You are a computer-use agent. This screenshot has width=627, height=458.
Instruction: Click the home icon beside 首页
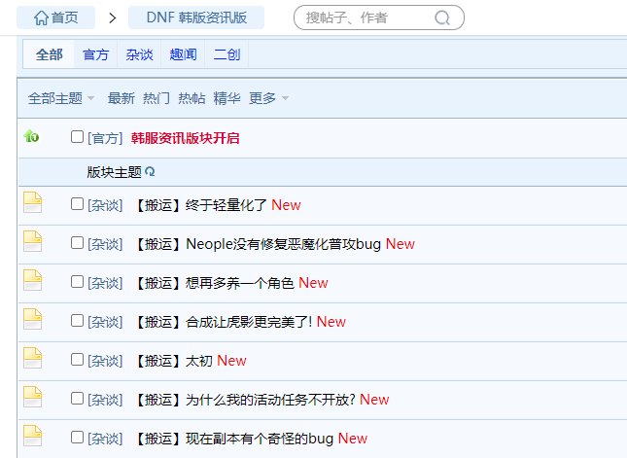[x=41, y=18]
